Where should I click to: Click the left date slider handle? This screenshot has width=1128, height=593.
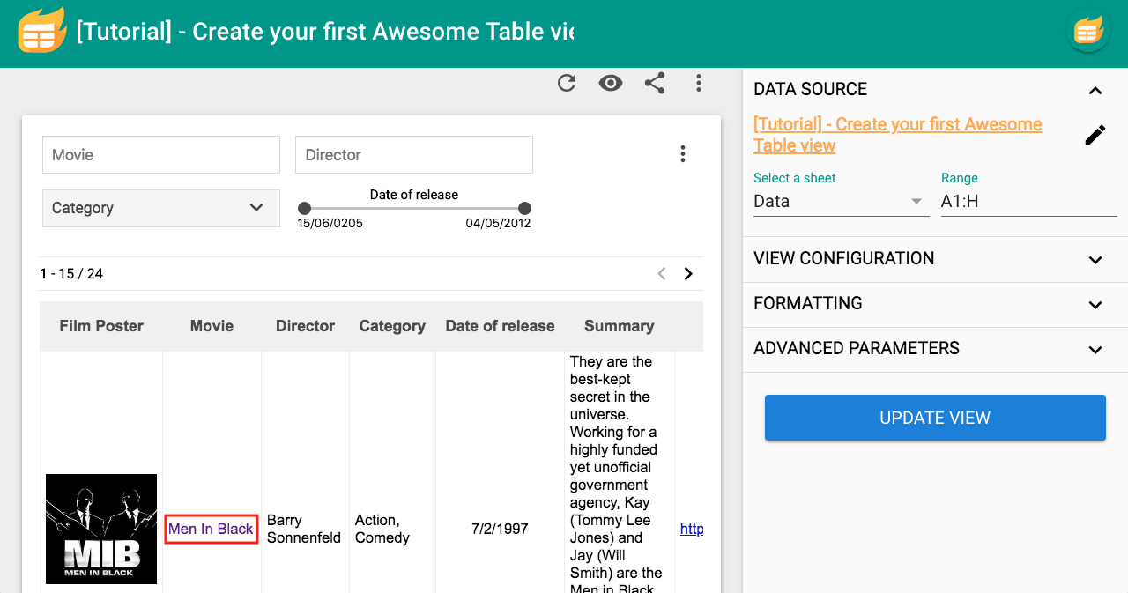304,209
